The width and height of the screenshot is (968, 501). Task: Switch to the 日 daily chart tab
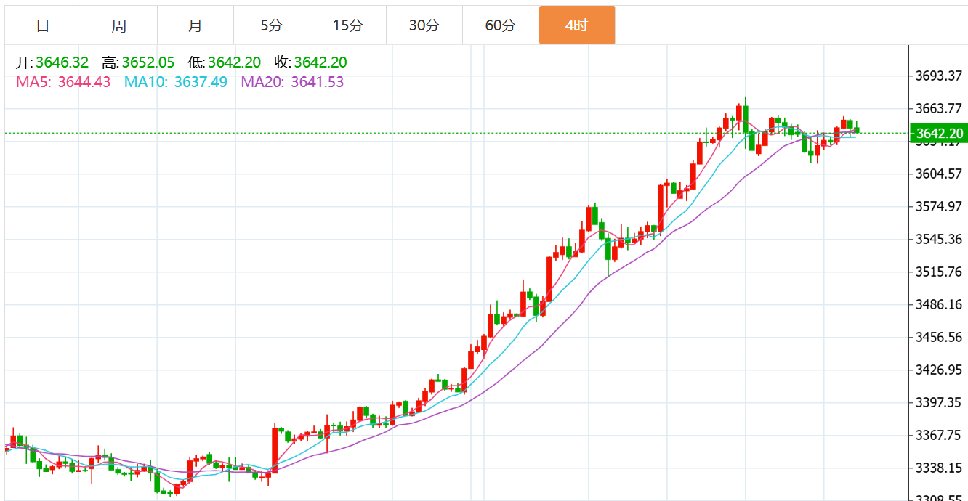43,25
